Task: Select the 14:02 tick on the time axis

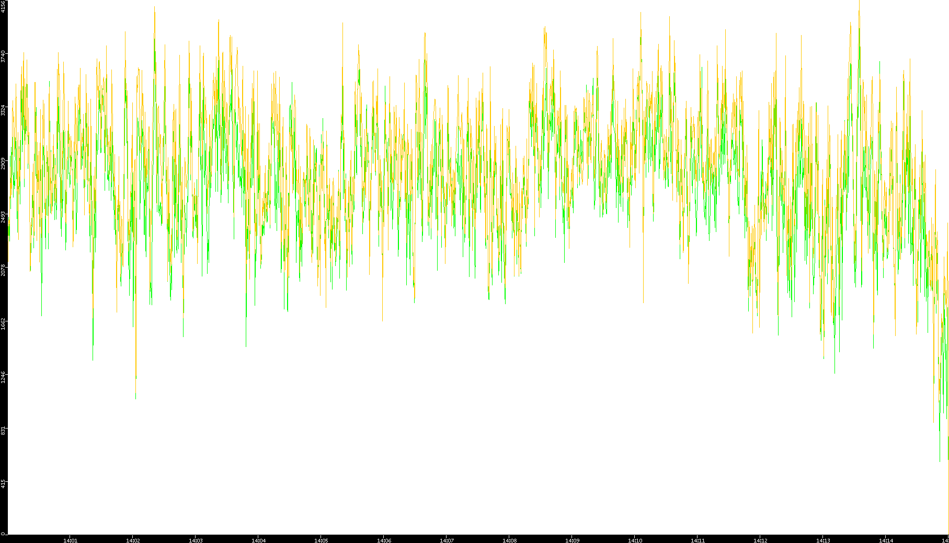Action: click(x=133, y=540)
